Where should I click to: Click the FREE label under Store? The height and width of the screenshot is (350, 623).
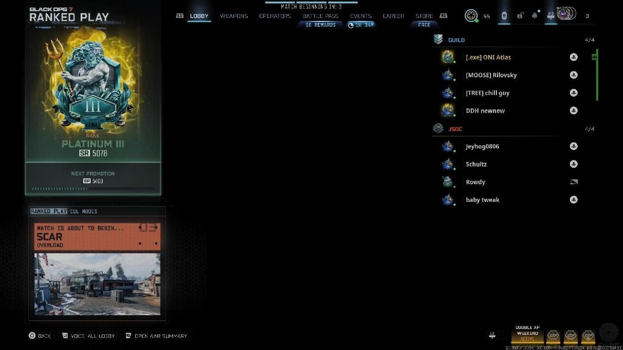point(424,25)
